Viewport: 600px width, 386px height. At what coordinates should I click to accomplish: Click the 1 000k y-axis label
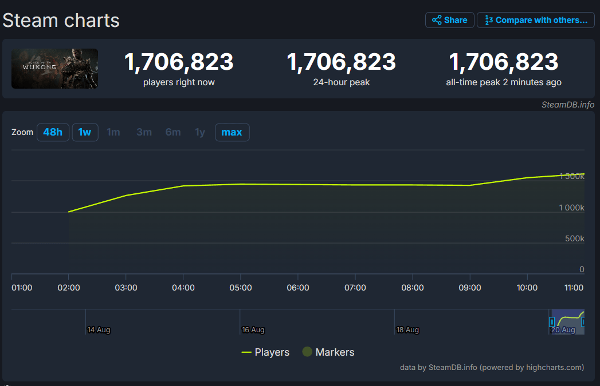(572, 208)
